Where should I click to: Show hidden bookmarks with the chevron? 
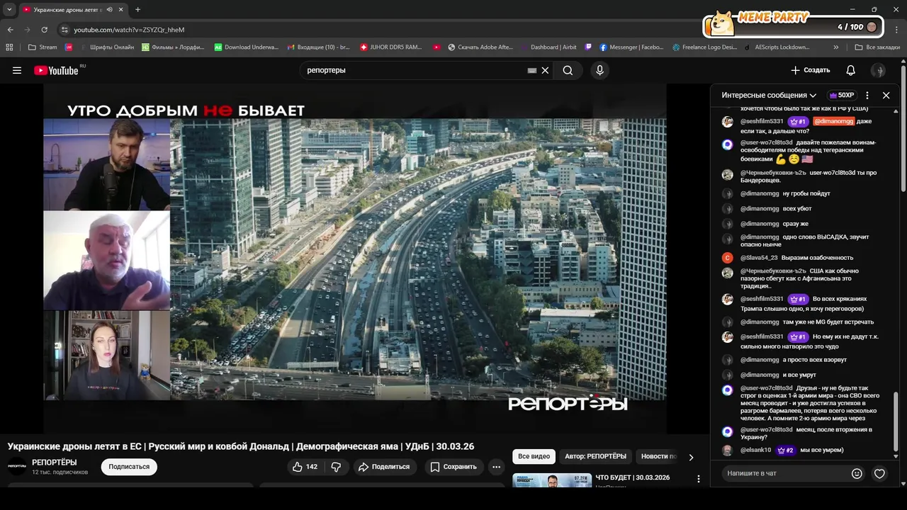pos(836,47)
